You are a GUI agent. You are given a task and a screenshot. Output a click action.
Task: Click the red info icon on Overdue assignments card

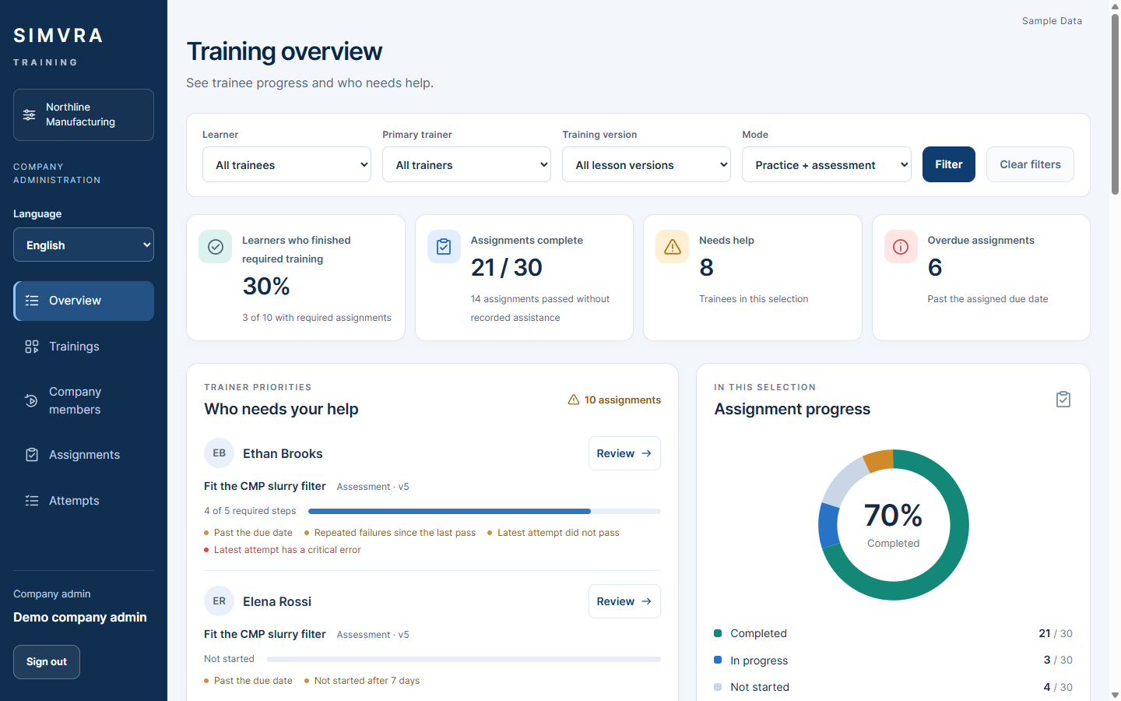(901, 247)
